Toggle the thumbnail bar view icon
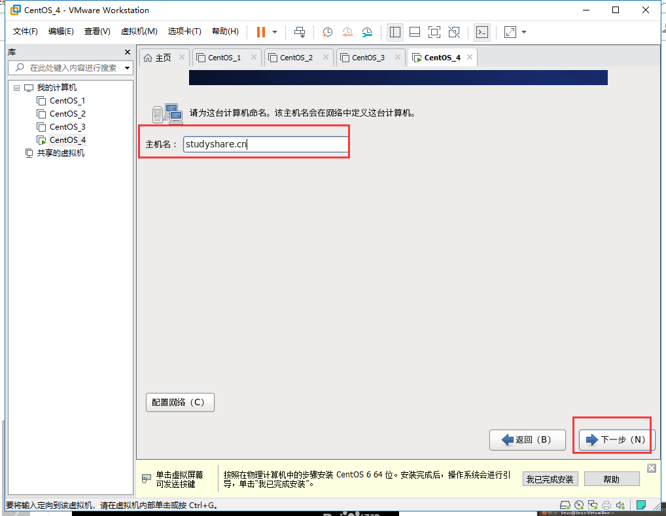The image size is (666, 516). [x=415, y=32]
